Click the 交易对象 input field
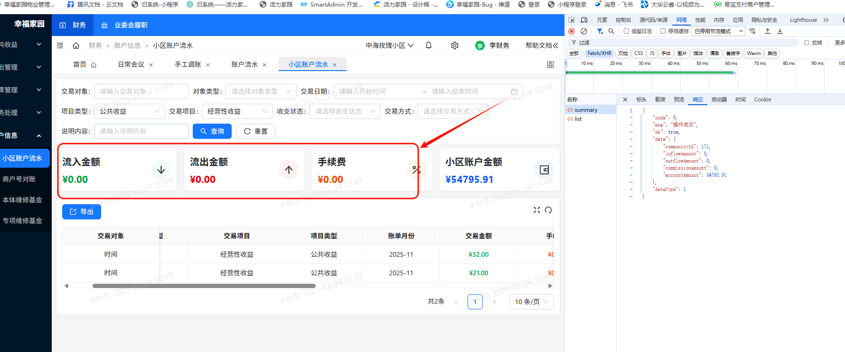Image resolution: width=845 pixels, height=352 pixels. pyautogui.click(x=141, y=91)
